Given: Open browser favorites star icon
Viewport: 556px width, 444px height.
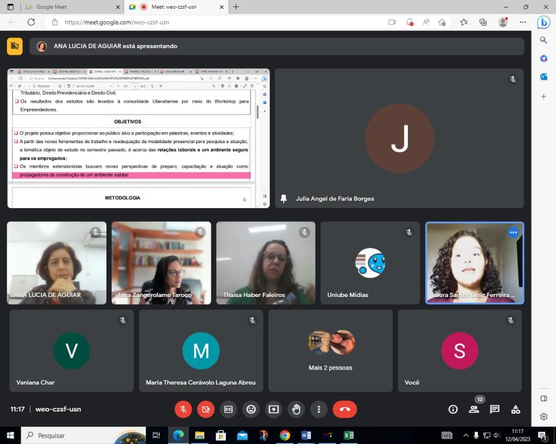Looking at the screenshot, I should (464, 22).
